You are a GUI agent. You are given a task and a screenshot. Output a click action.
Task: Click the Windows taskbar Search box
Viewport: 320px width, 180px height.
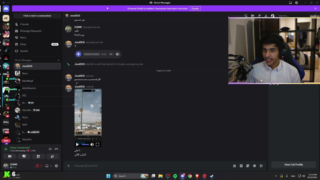[x=130, y=176]
